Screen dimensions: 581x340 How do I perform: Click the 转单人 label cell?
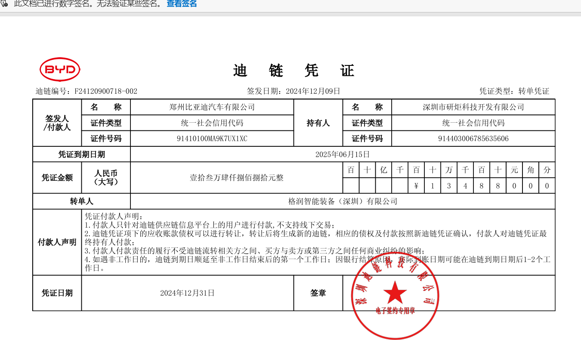[x=82, y=201]
